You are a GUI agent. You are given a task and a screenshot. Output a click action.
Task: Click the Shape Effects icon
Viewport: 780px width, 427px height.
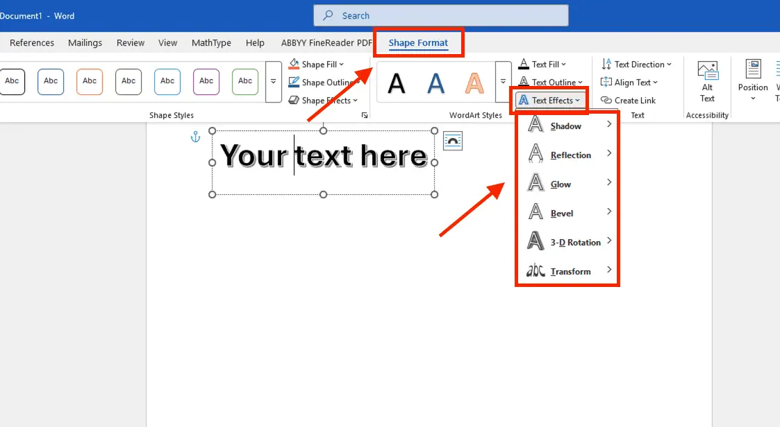coord(294,100)
